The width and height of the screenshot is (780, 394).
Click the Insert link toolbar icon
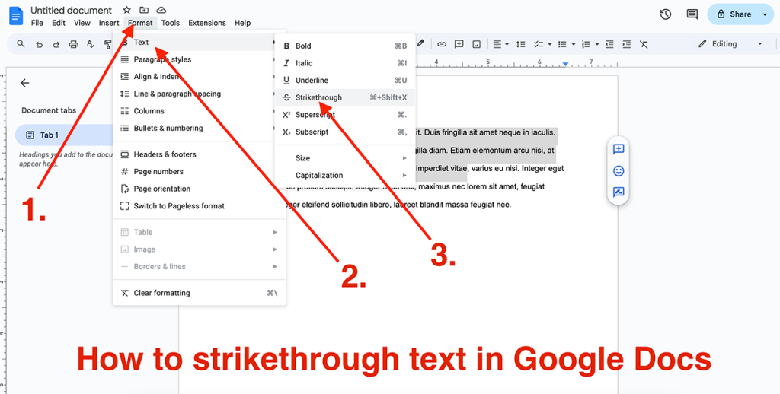pyautogui.click(x=441, y=44)
